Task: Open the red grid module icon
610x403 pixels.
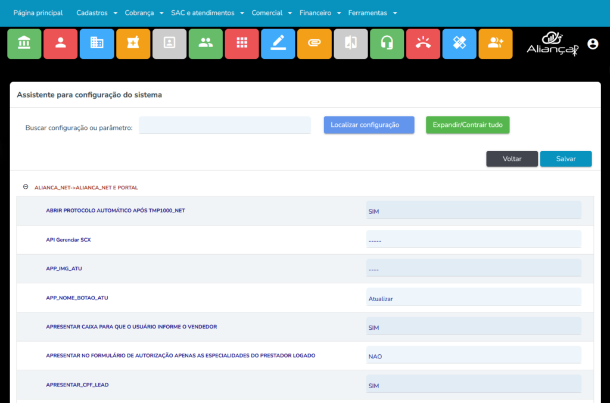Action: 242,43
